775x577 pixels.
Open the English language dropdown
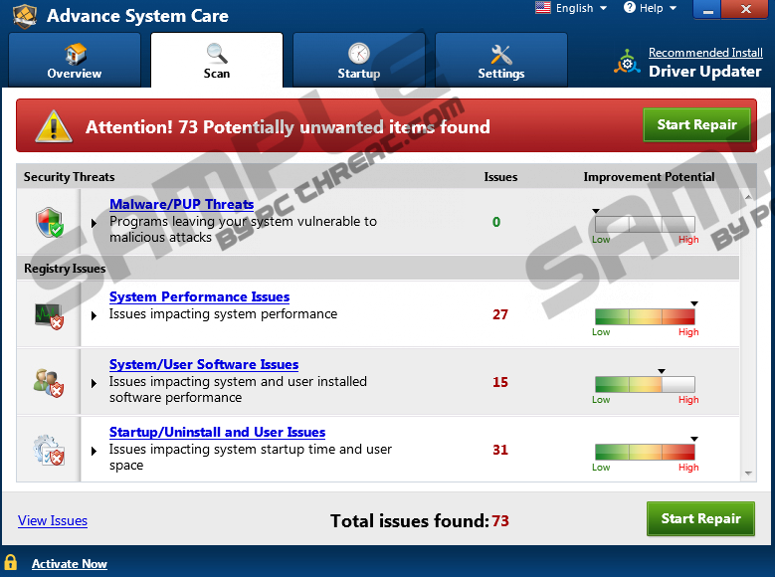click(581, 8)
